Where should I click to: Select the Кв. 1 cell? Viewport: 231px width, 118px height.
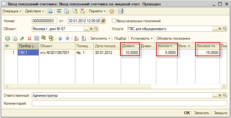(84, 53)
